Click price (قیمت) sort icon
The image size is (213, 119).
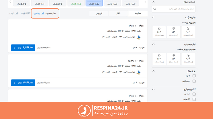tap(16, 13)
